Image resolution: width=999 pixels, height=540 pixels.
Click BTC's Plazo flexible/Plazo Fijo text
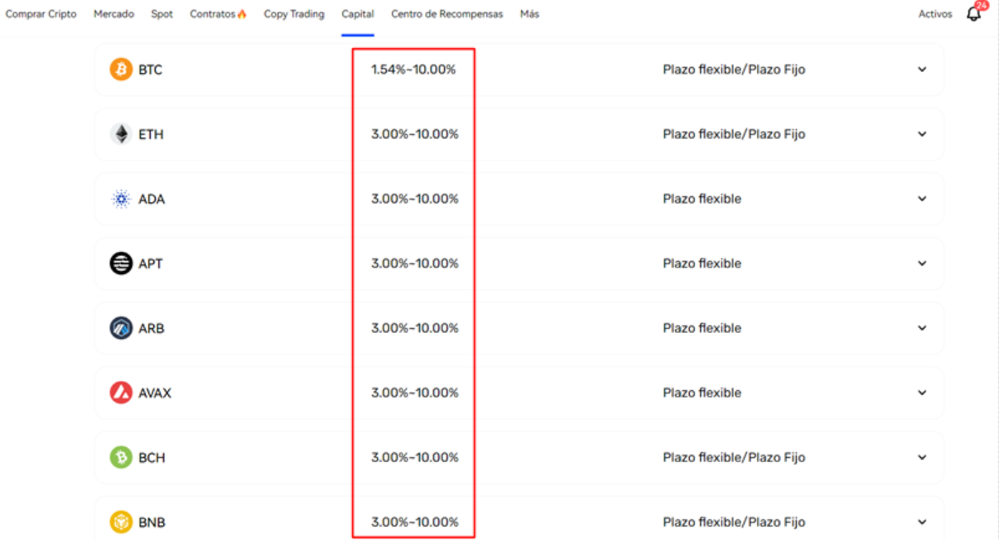click(x=734, y=70)
